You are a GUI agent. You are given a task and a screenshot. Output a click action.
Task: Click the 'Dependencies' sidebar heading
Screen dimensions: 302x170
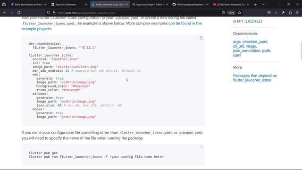pos(245,34)
